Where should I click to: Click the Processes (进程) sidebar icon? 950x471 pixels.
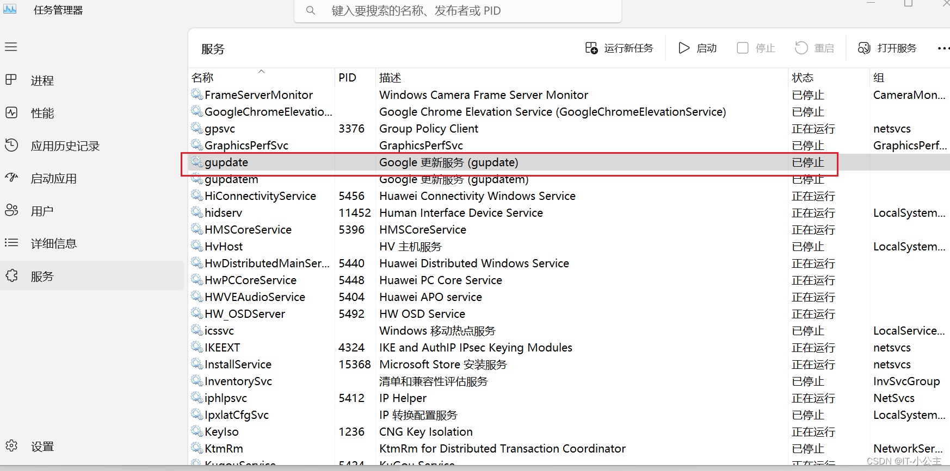(x=11, y=80)
